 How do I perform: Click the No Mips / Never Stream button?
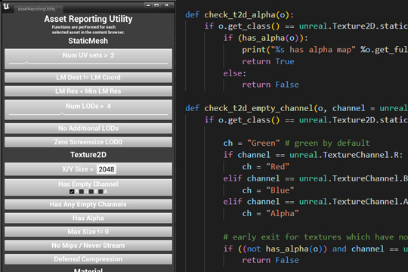[88, 246]
